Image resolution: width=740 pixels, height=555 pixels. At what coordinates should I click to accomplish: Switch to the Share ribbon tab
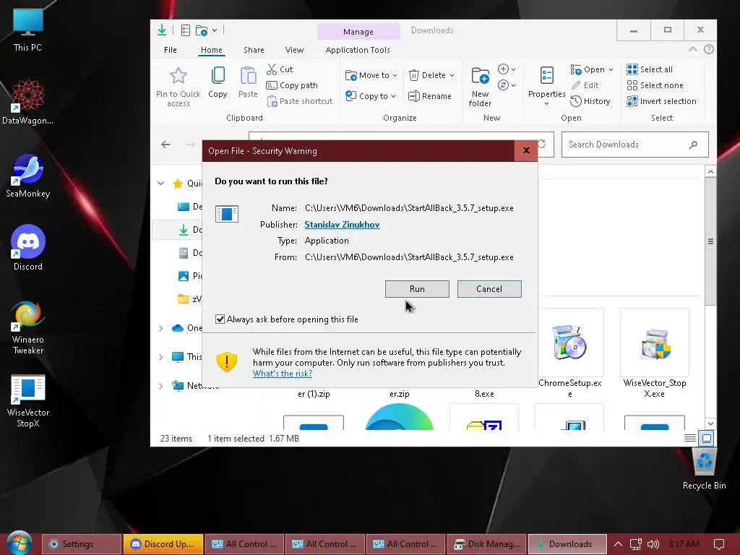point(254,50)
